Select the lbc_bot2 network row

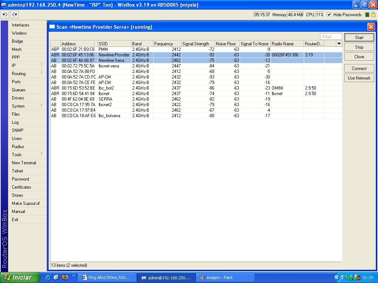[196, 88]
